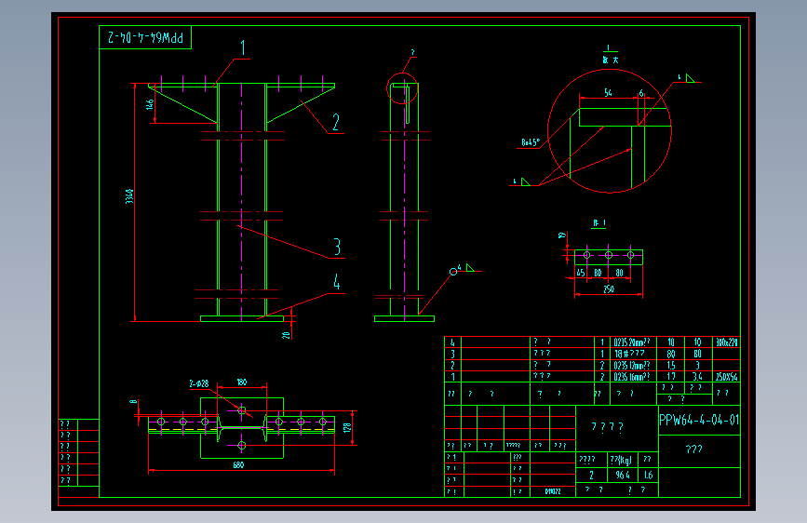Select the mirrored drawing number box at top left
This screenshot has height=523, width=807.
(145, 37)
